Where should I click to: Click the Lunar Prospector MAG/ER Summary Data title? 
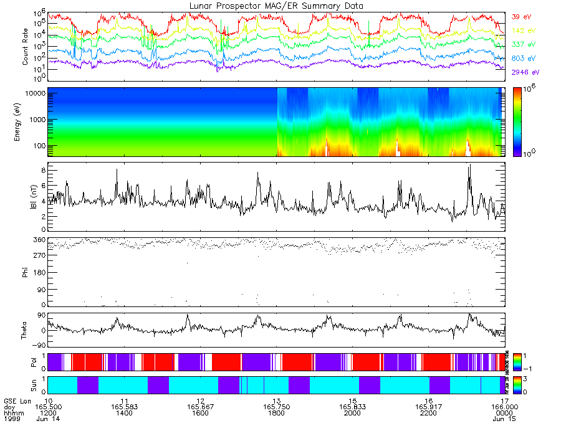click(x=276, y=6)
